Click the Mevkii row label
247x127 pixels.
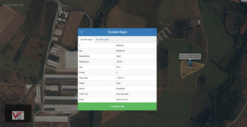tap(82, 89)
